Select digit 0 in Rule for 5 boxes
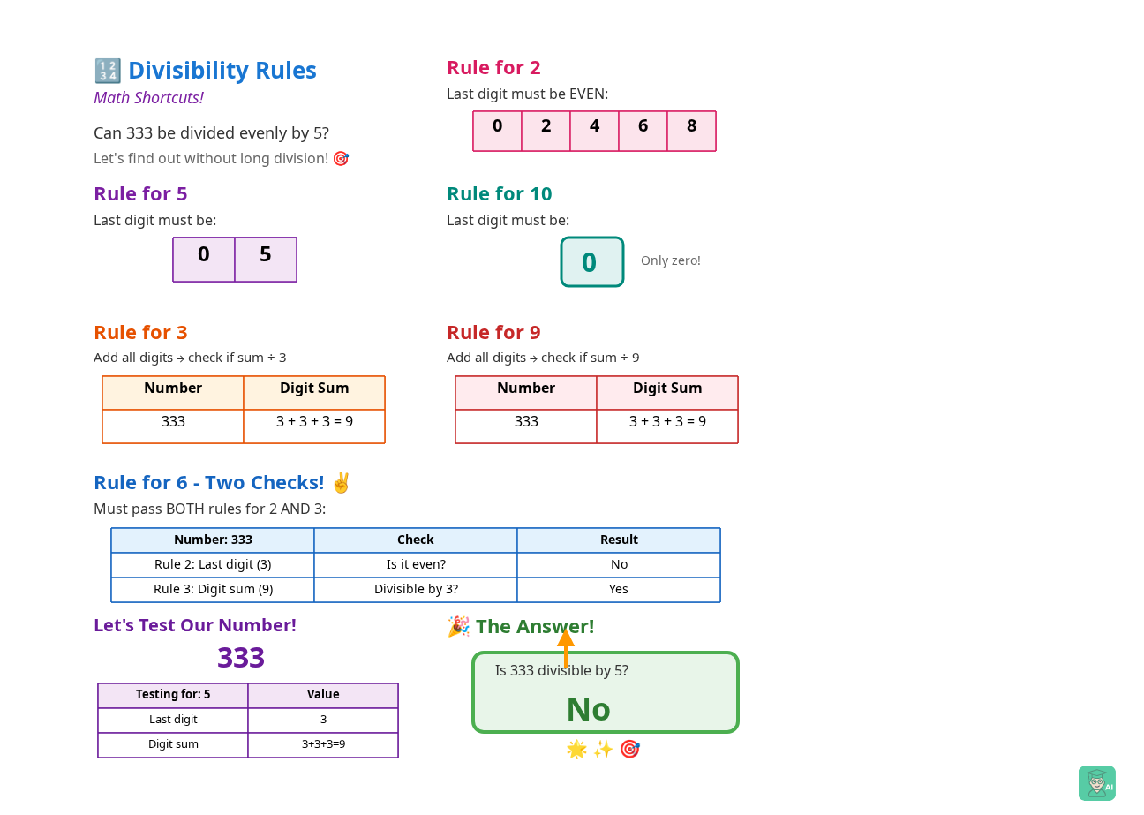 204,260
